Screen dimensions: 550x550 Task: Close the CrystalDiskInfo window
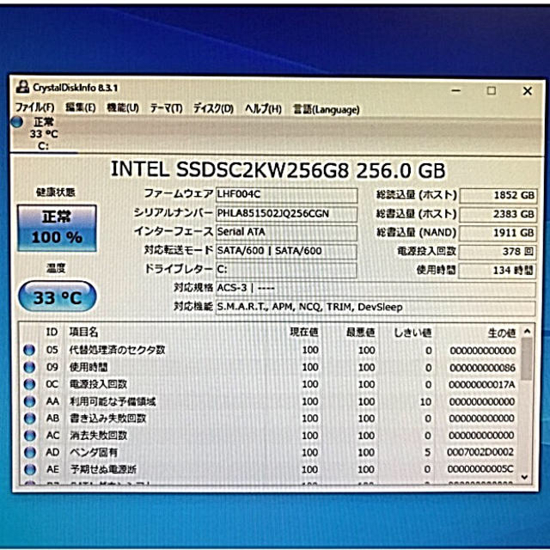point(527,91)
